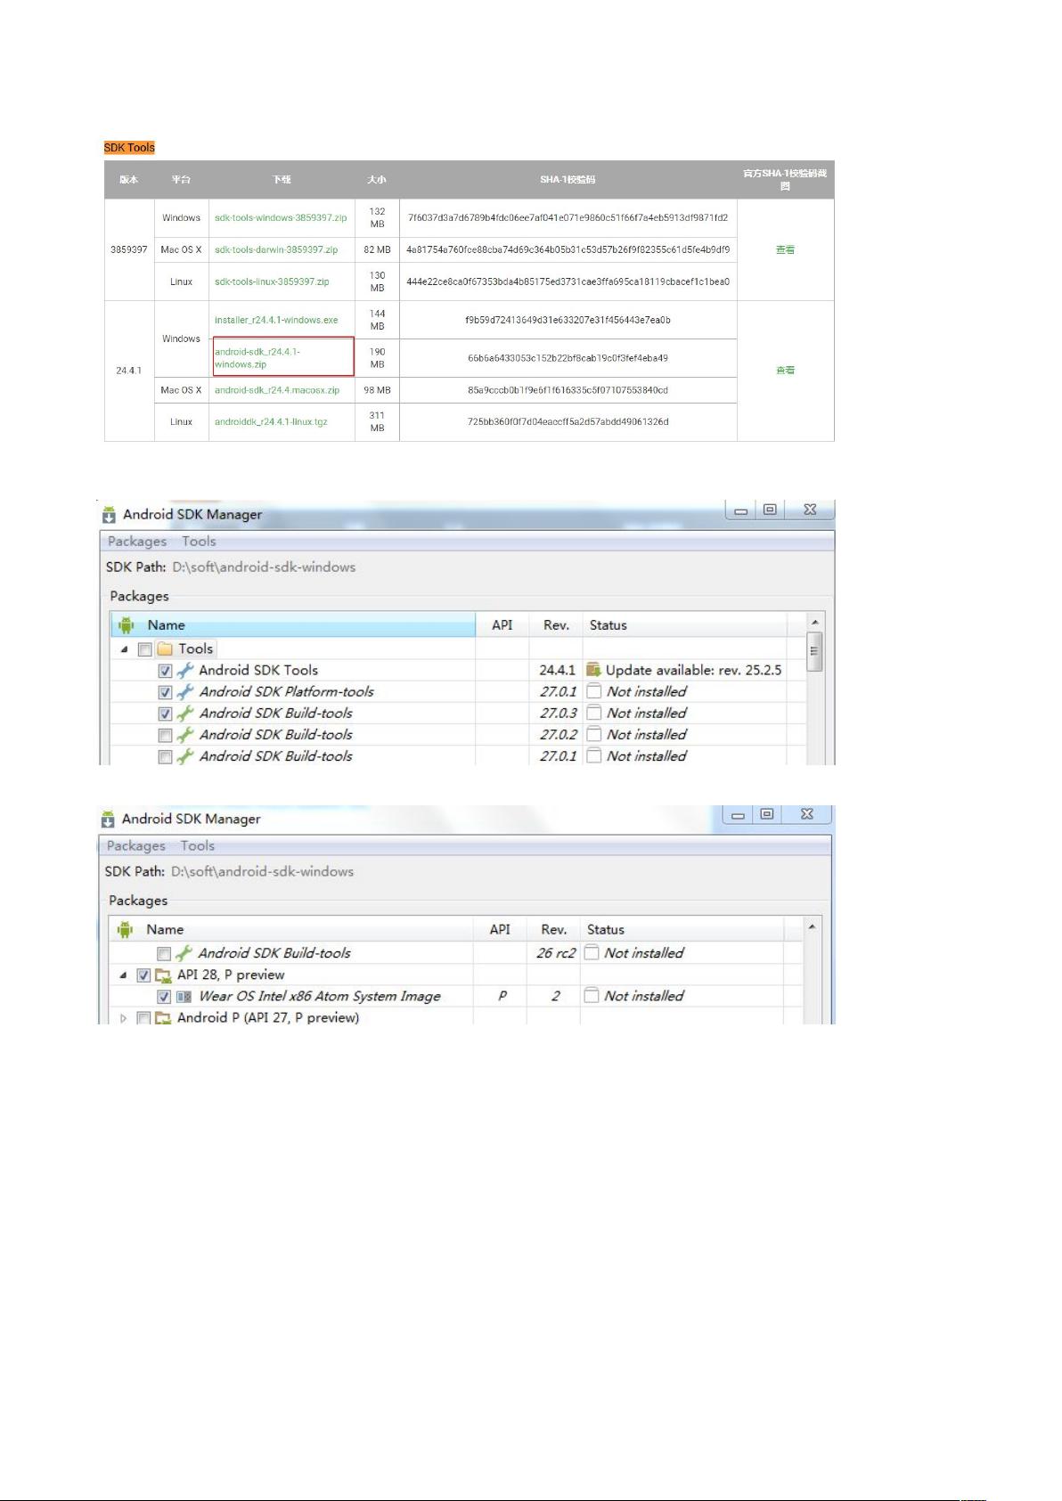Screen dimensions: 1062x1501
Task: Click the Not installed status icon for Build-tools 27.0.3
Action: click(593, 714)
